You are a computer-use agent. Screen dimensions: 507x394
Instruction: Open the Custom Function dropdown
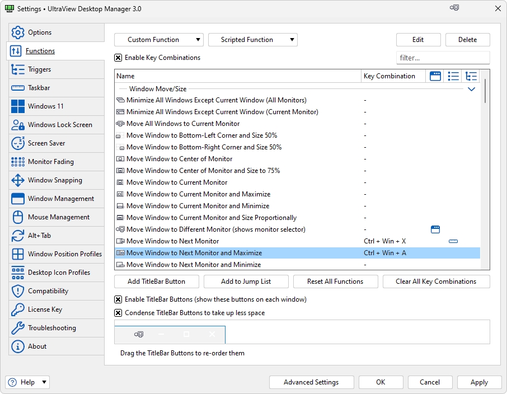pyautogui.click(x=159, y=40)
